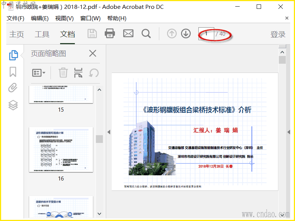Open the 窗口(W) menu
The width and height of the screenshot is (295, 221).
(x=90, y=18)
